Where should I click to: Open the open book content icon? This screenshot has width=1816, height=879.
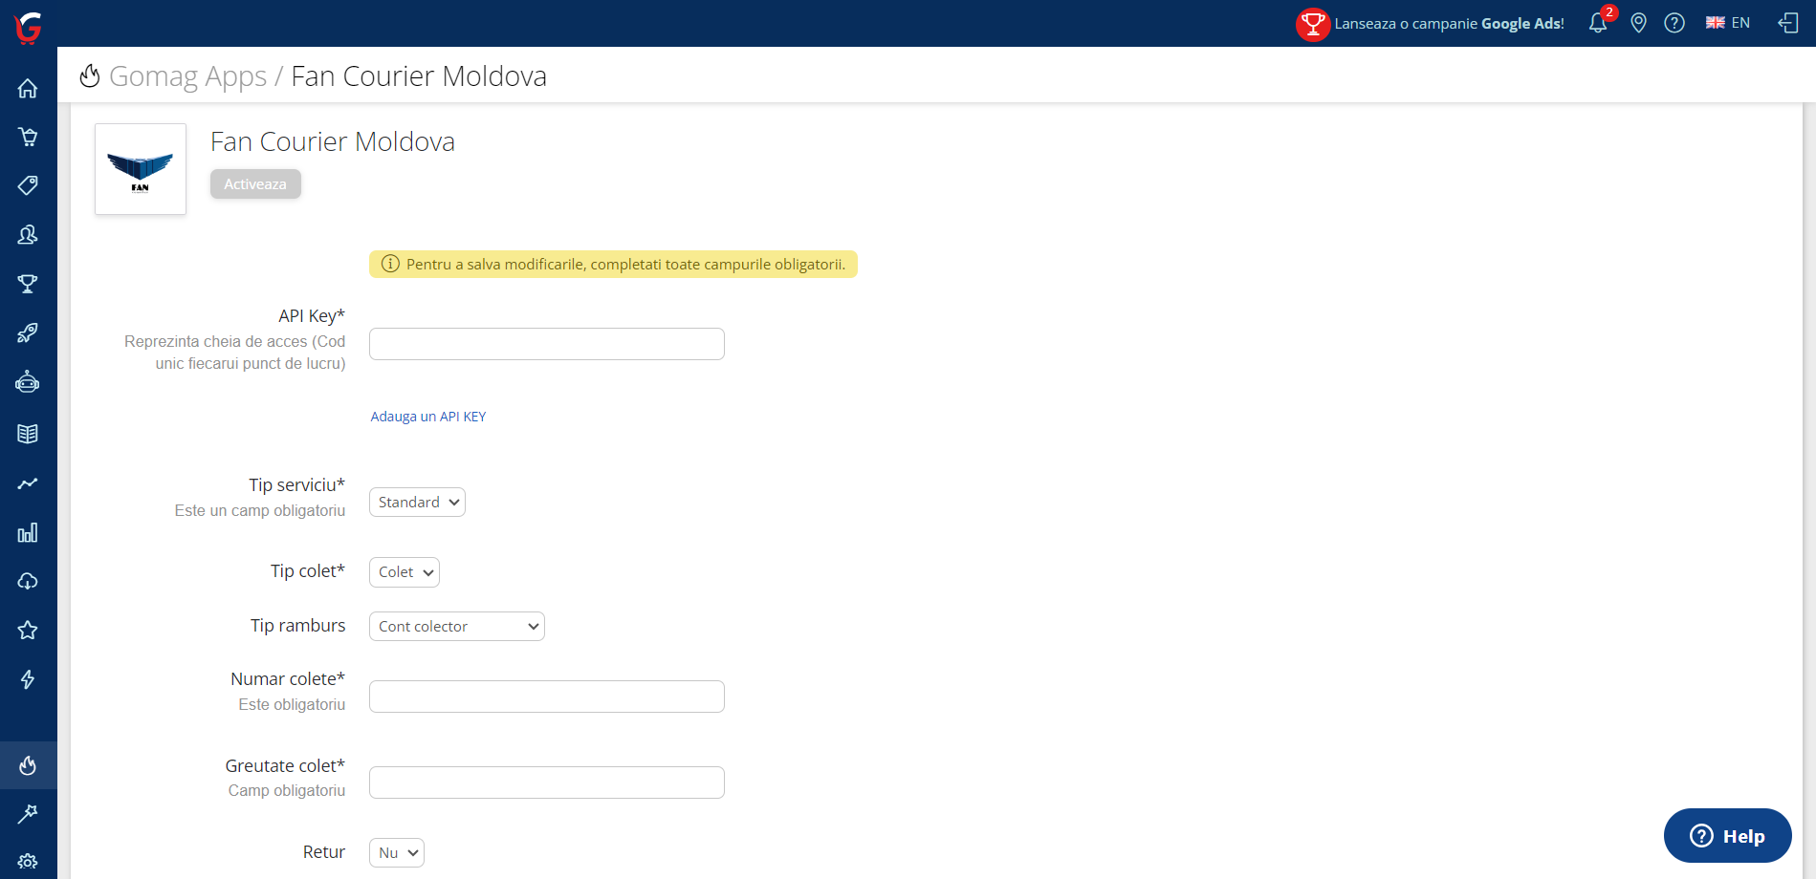[28, 434]
